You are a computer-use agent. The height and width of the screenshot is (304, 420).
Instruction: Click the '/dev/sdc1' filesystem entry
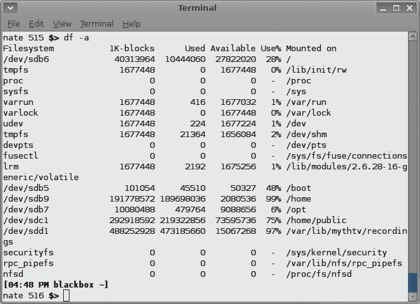(26, 220)
